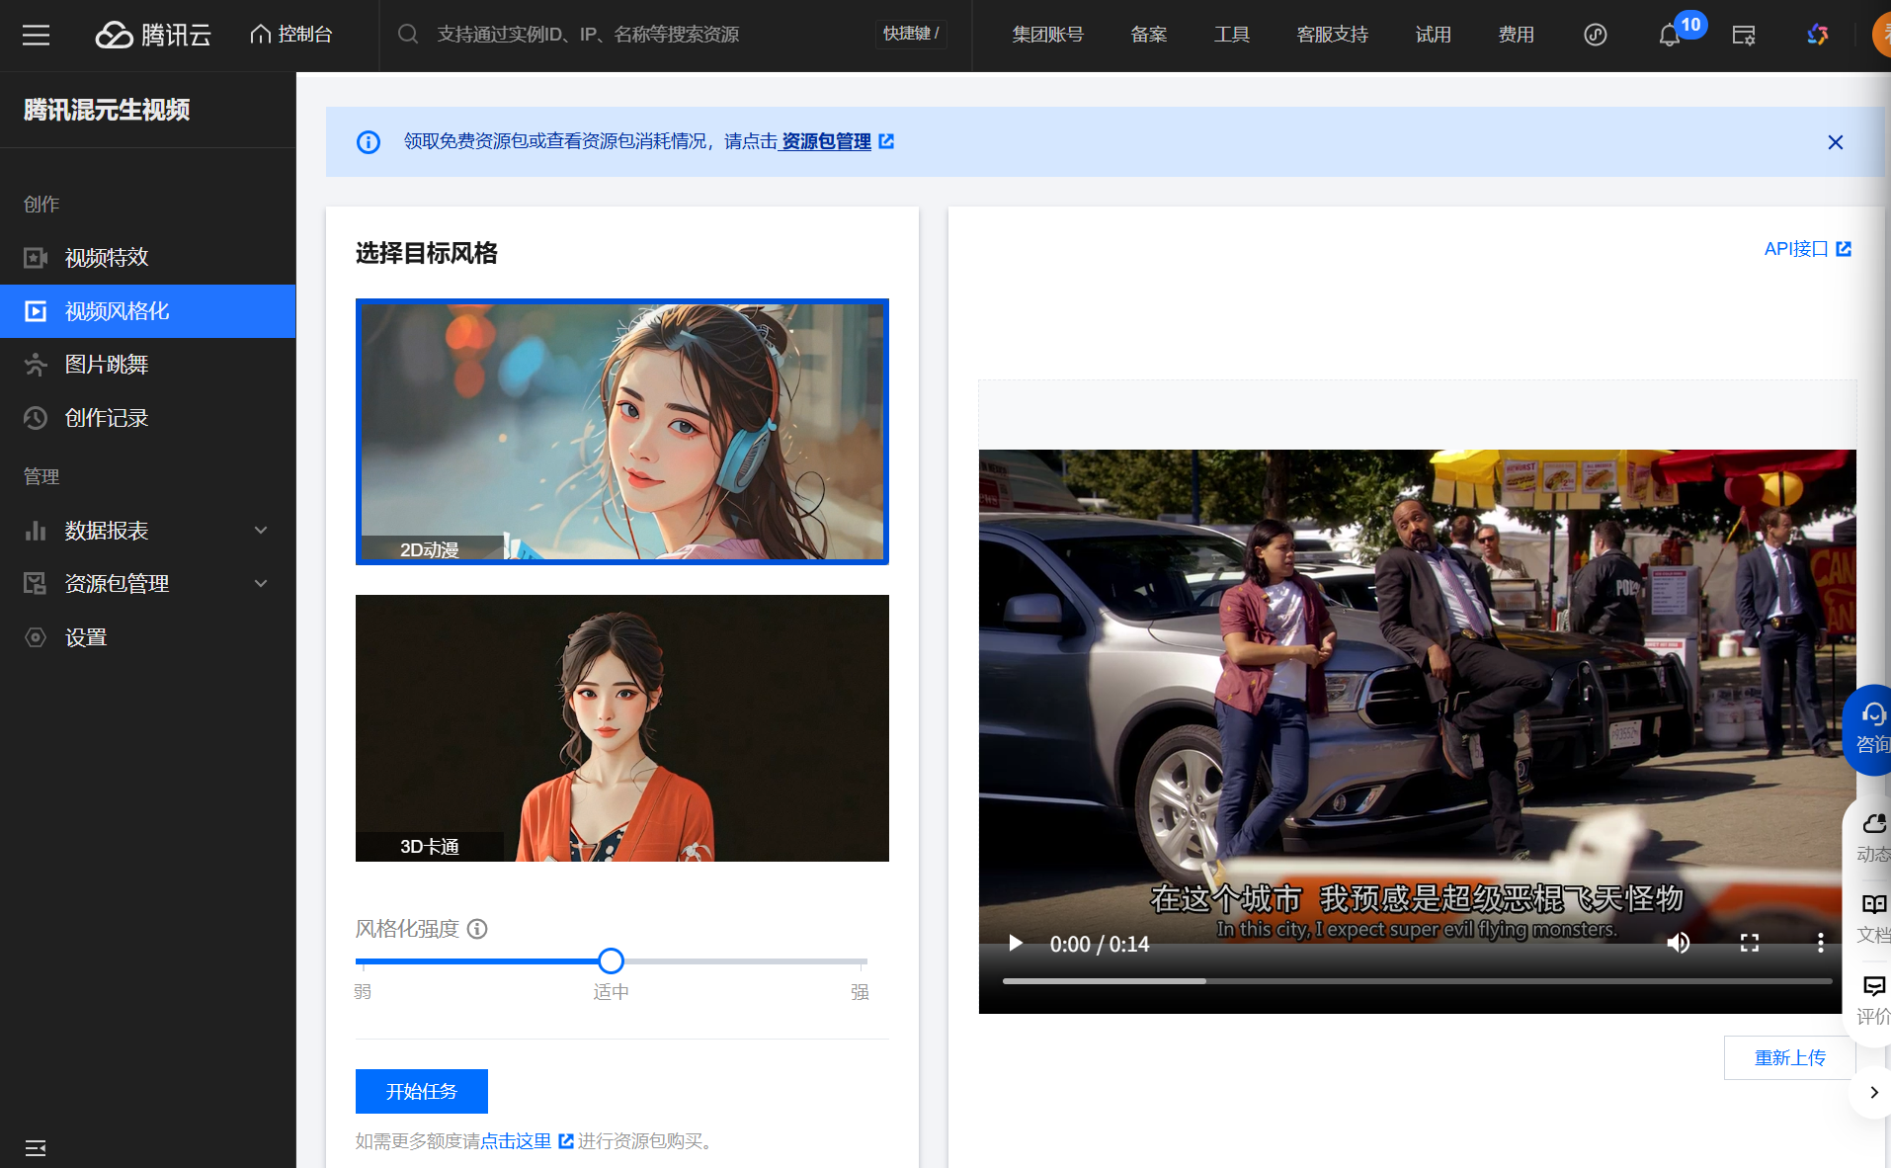Close the blue notice banner
1891x1168 pixels.
click(1836, 142)
